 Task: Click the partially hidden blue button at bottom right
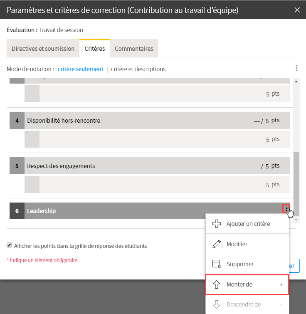[x=294, y=266]
